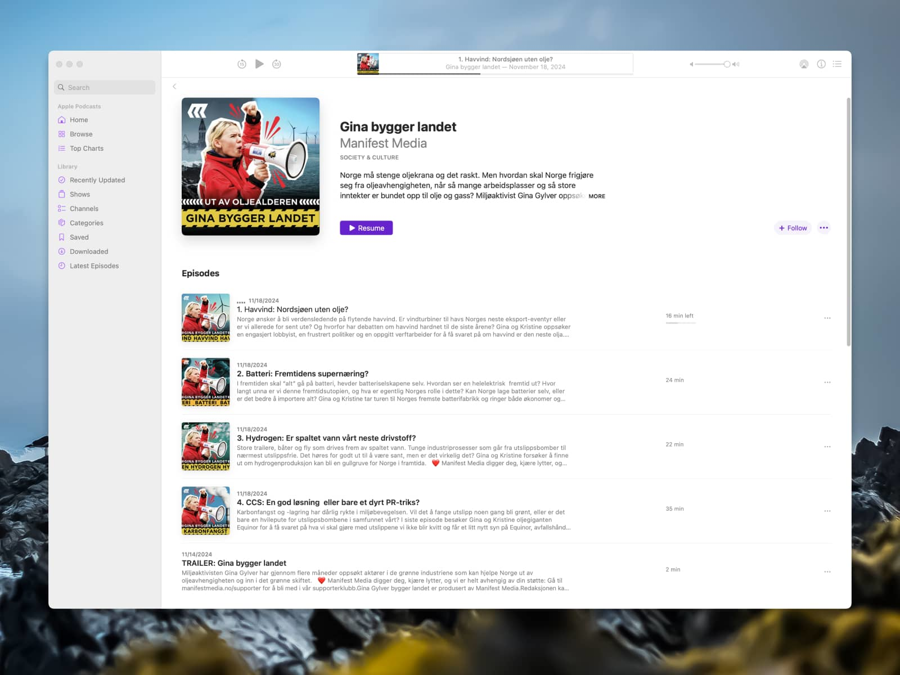The width and height of the screenshot is (900, 675).
Task: Click the Batteri episode thumbnail
Action: pos(206,382)
